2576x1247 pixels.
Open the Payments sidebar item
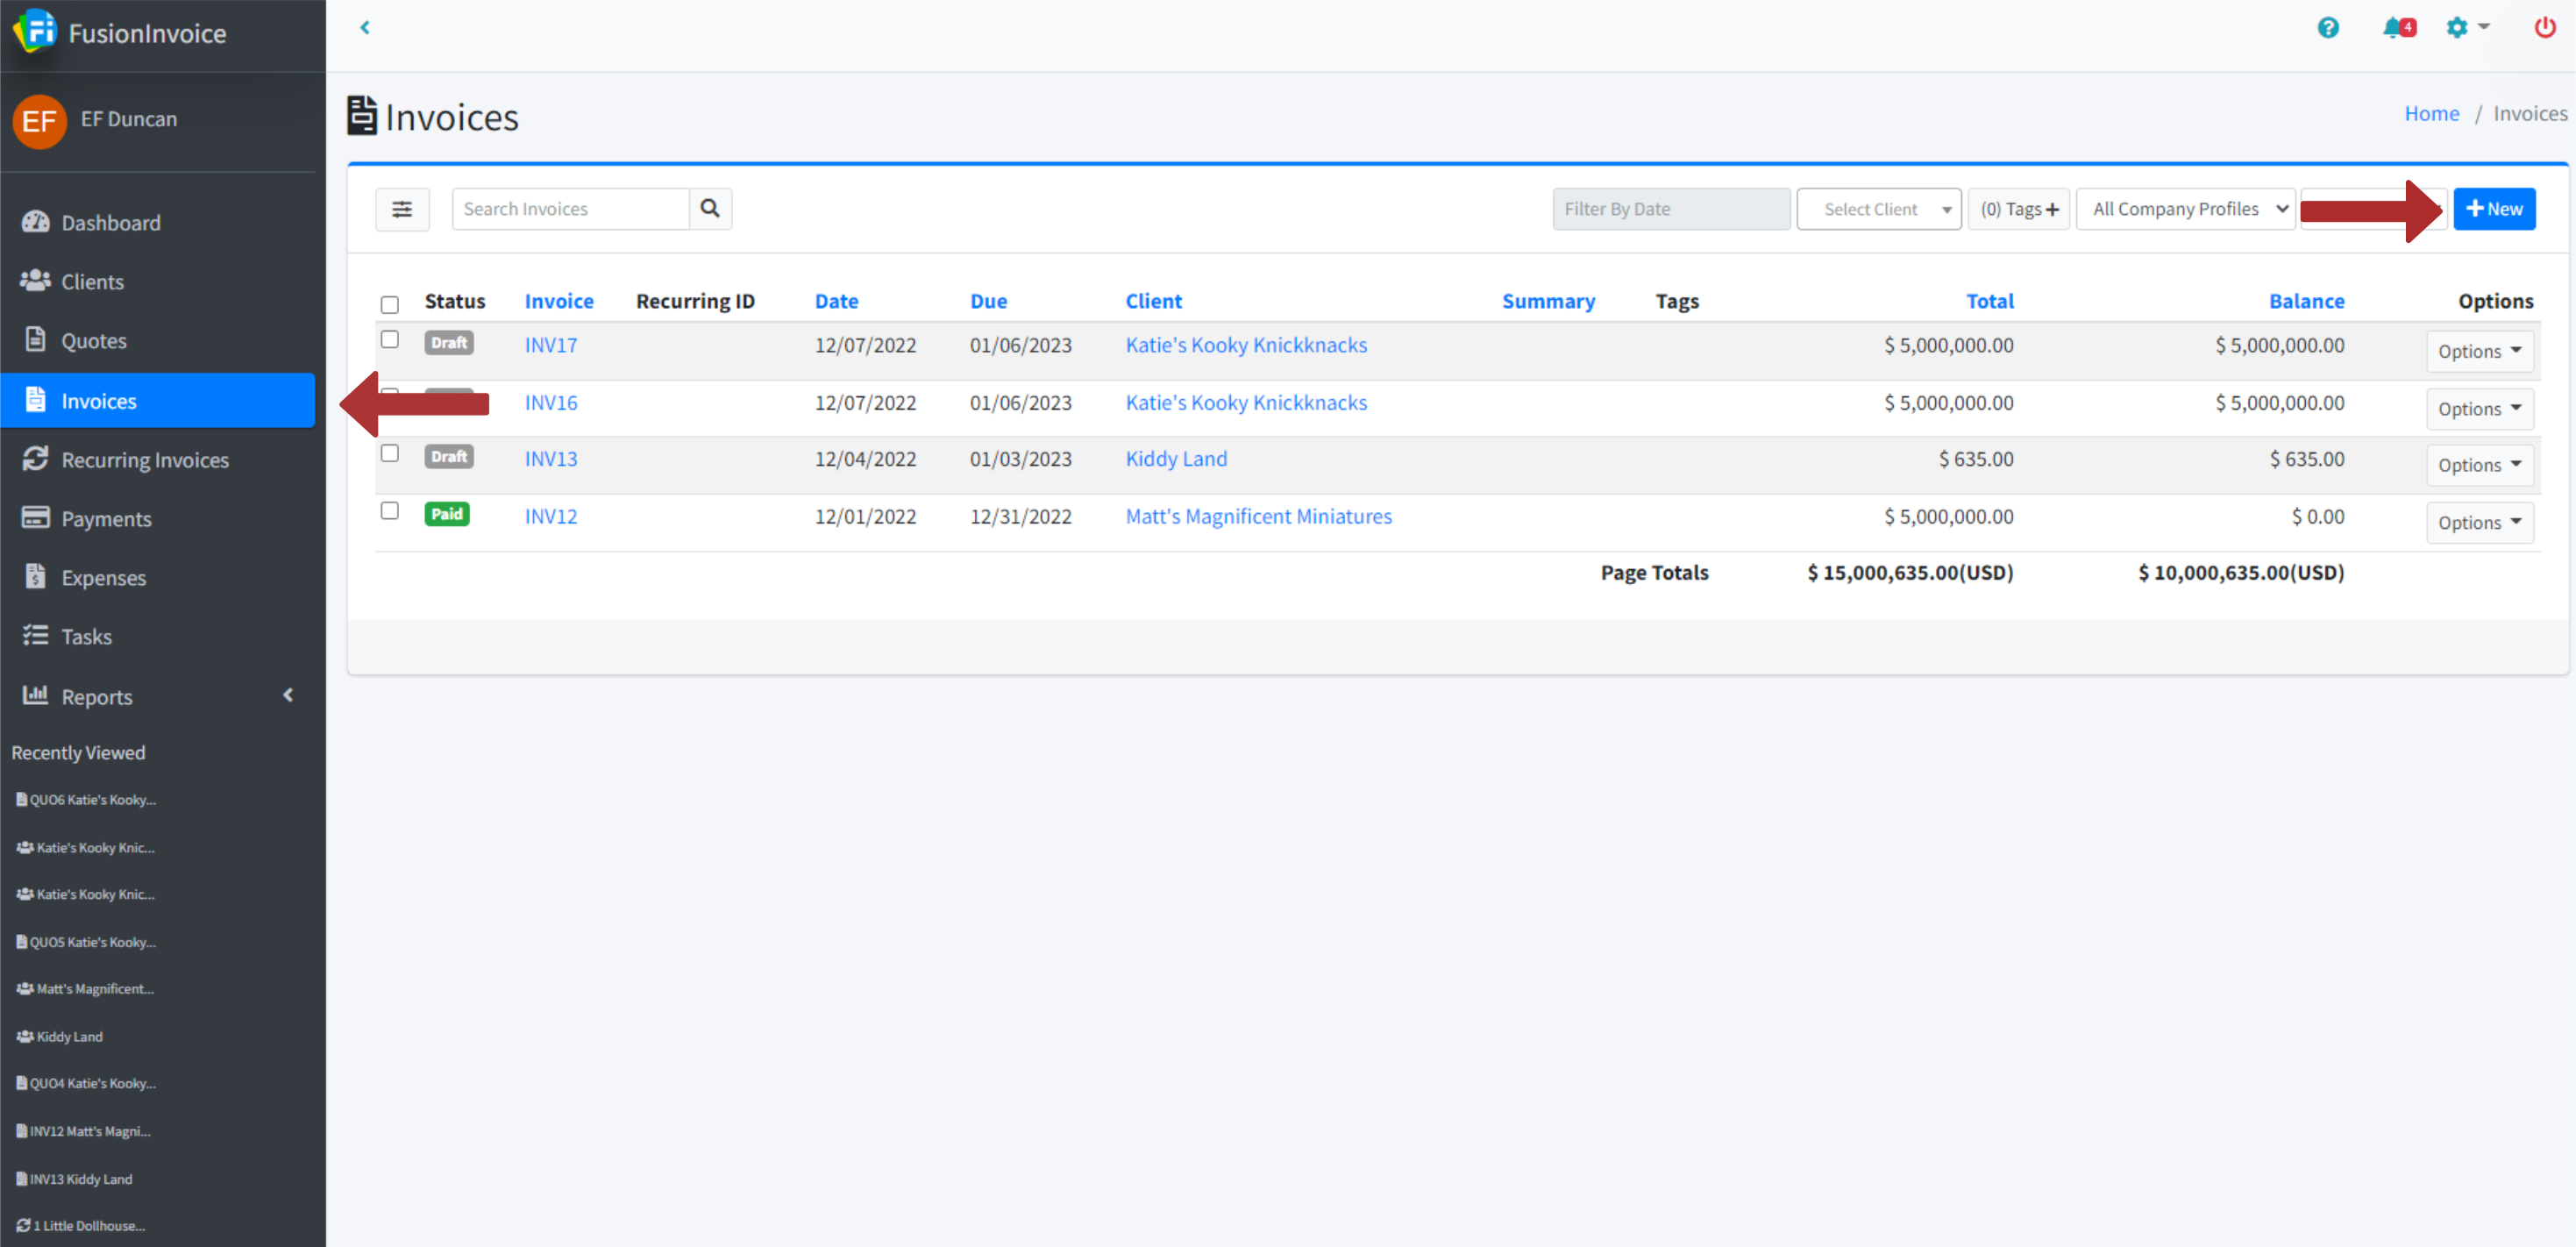click(106, 518)
